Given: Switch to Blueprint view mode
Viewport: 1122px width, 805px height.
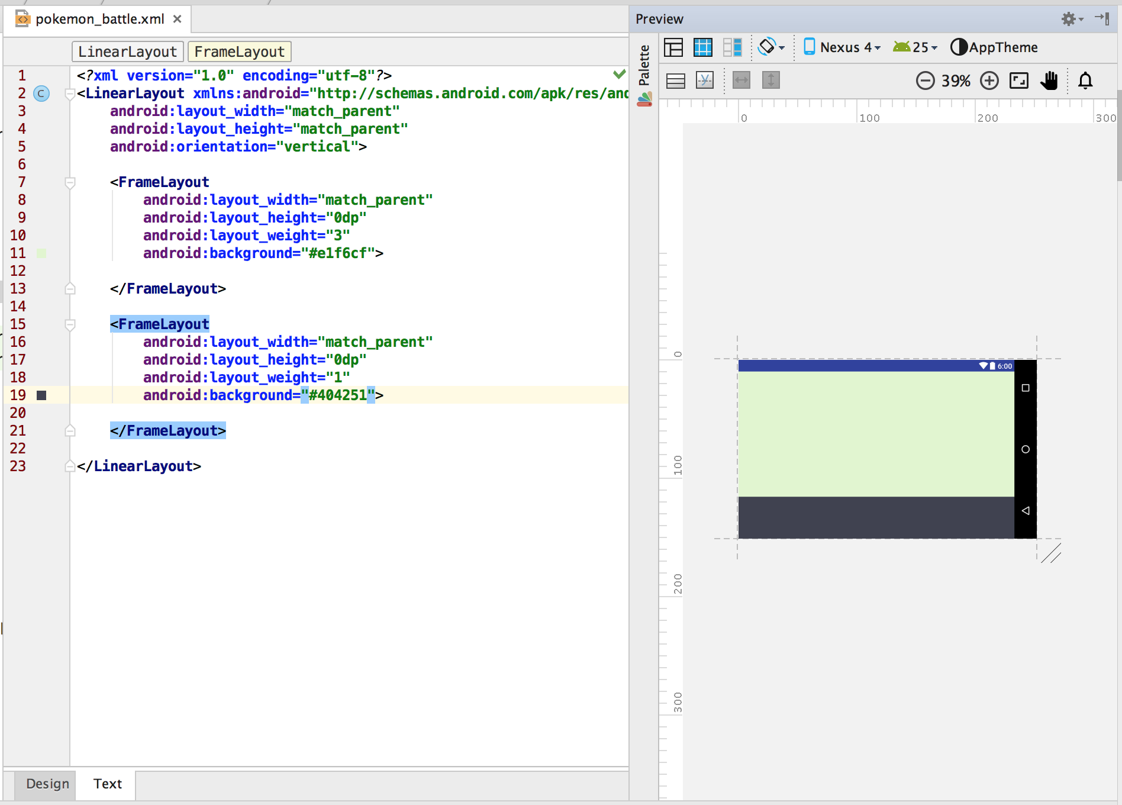Looking at the screenshot, I should coord(703,47).
